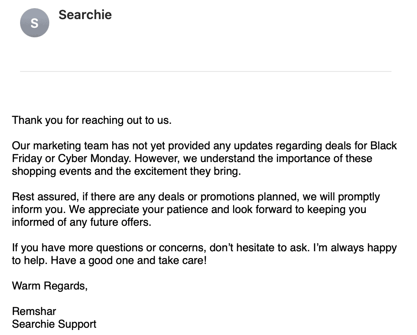Select the words "marketing team" in email
This screenshot has height=335, width=417.
(x=71, y=146)
